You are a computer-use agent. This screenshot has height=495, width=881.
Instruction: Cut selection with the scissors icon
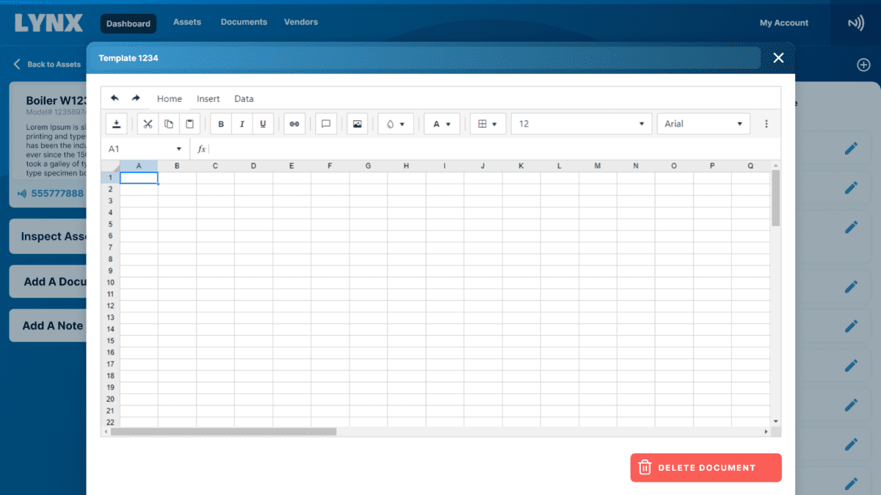click(148, 124)
